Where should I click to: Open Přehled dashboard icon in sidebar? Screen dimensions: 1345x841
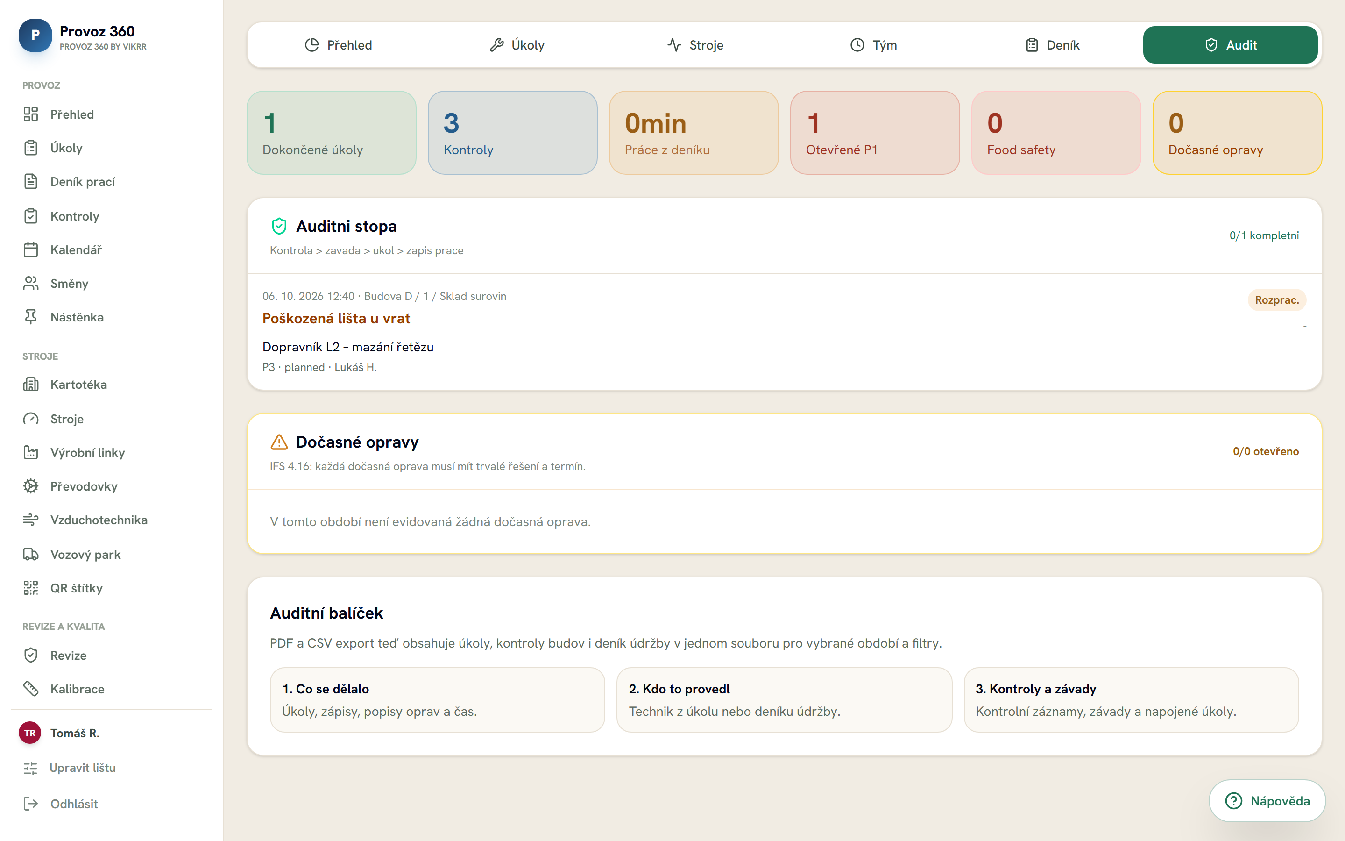pyautogui.click(x=30, y=114)
